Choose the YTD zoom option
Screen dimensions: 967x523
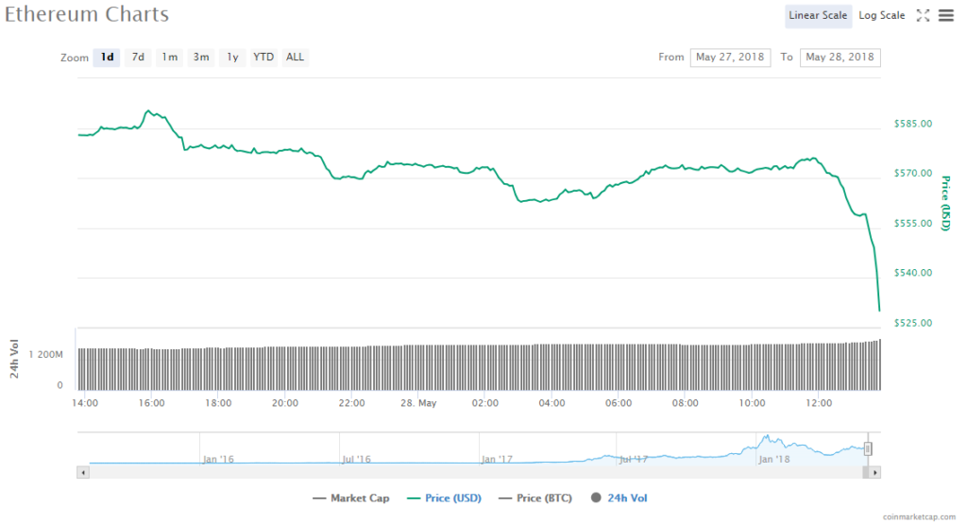click(263, 57)
